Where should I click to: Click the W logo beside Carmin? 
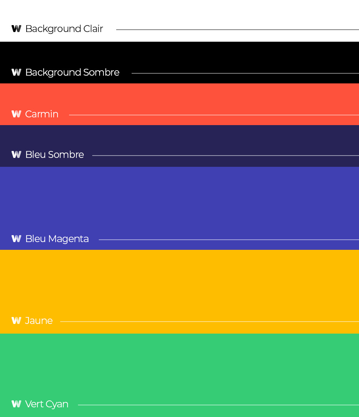(16, 114)
